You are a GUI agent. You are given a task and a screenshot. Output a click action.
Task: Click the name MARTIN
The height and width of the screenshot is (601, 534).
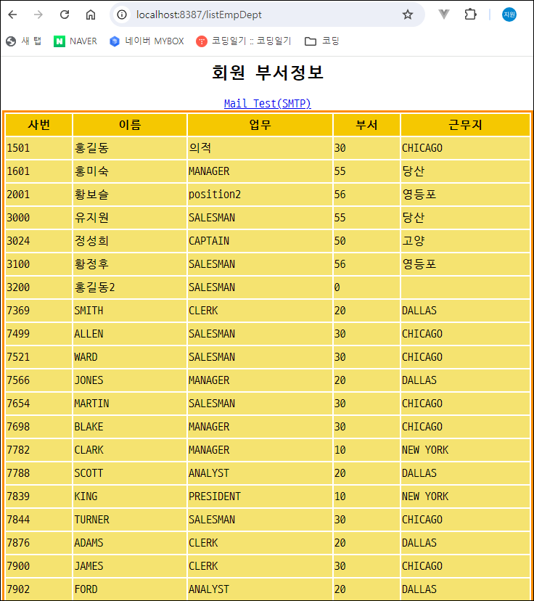click(x=91, y=404)
